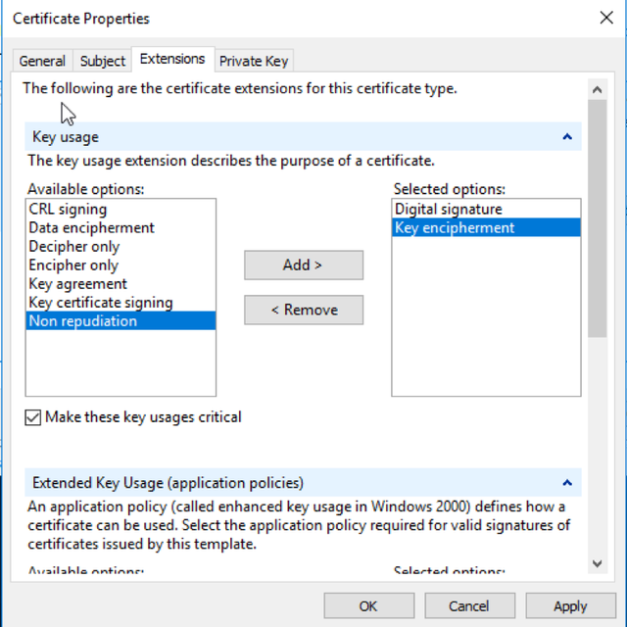The height and width of the screenshot is (627, 627).
Task: Choose Key certificate signing option
Action: (100, 303)
